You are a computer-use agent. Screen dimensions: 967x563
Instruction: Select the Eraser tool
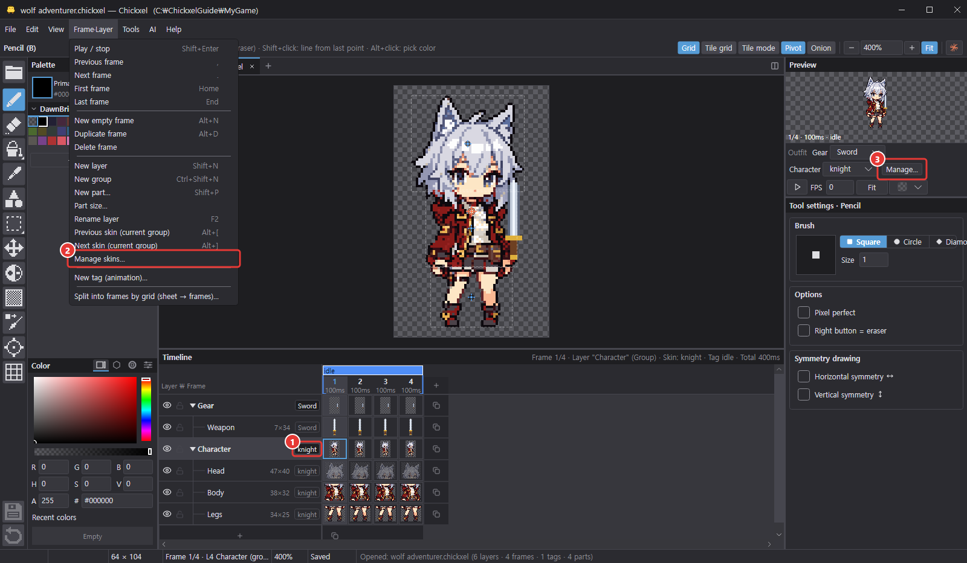(14, 125)
